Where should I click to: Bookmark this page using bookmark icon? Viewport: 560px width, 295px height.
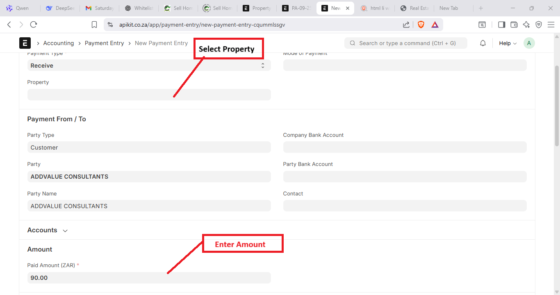pyautogui.click(x=94, y=25)
